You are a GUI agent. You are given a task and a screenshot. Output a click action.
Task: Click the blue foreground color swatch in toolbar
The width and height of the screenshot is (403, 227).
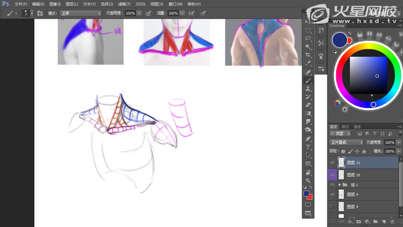306,194
